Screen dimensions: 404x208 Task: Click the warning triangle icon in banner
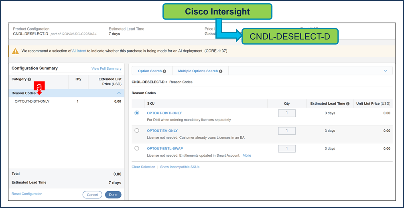click(x=16, y=51)
